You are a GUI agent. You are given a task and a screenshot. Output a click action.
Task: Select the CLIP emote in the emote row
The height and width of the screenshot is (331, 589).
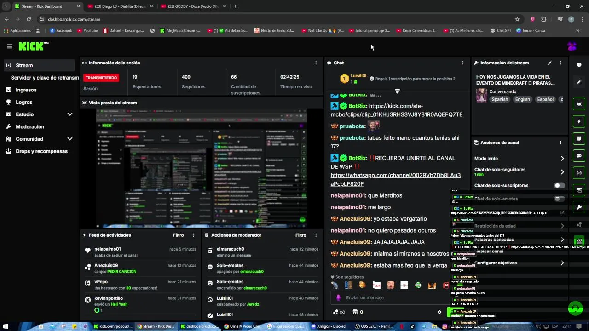tap(376, 285)
